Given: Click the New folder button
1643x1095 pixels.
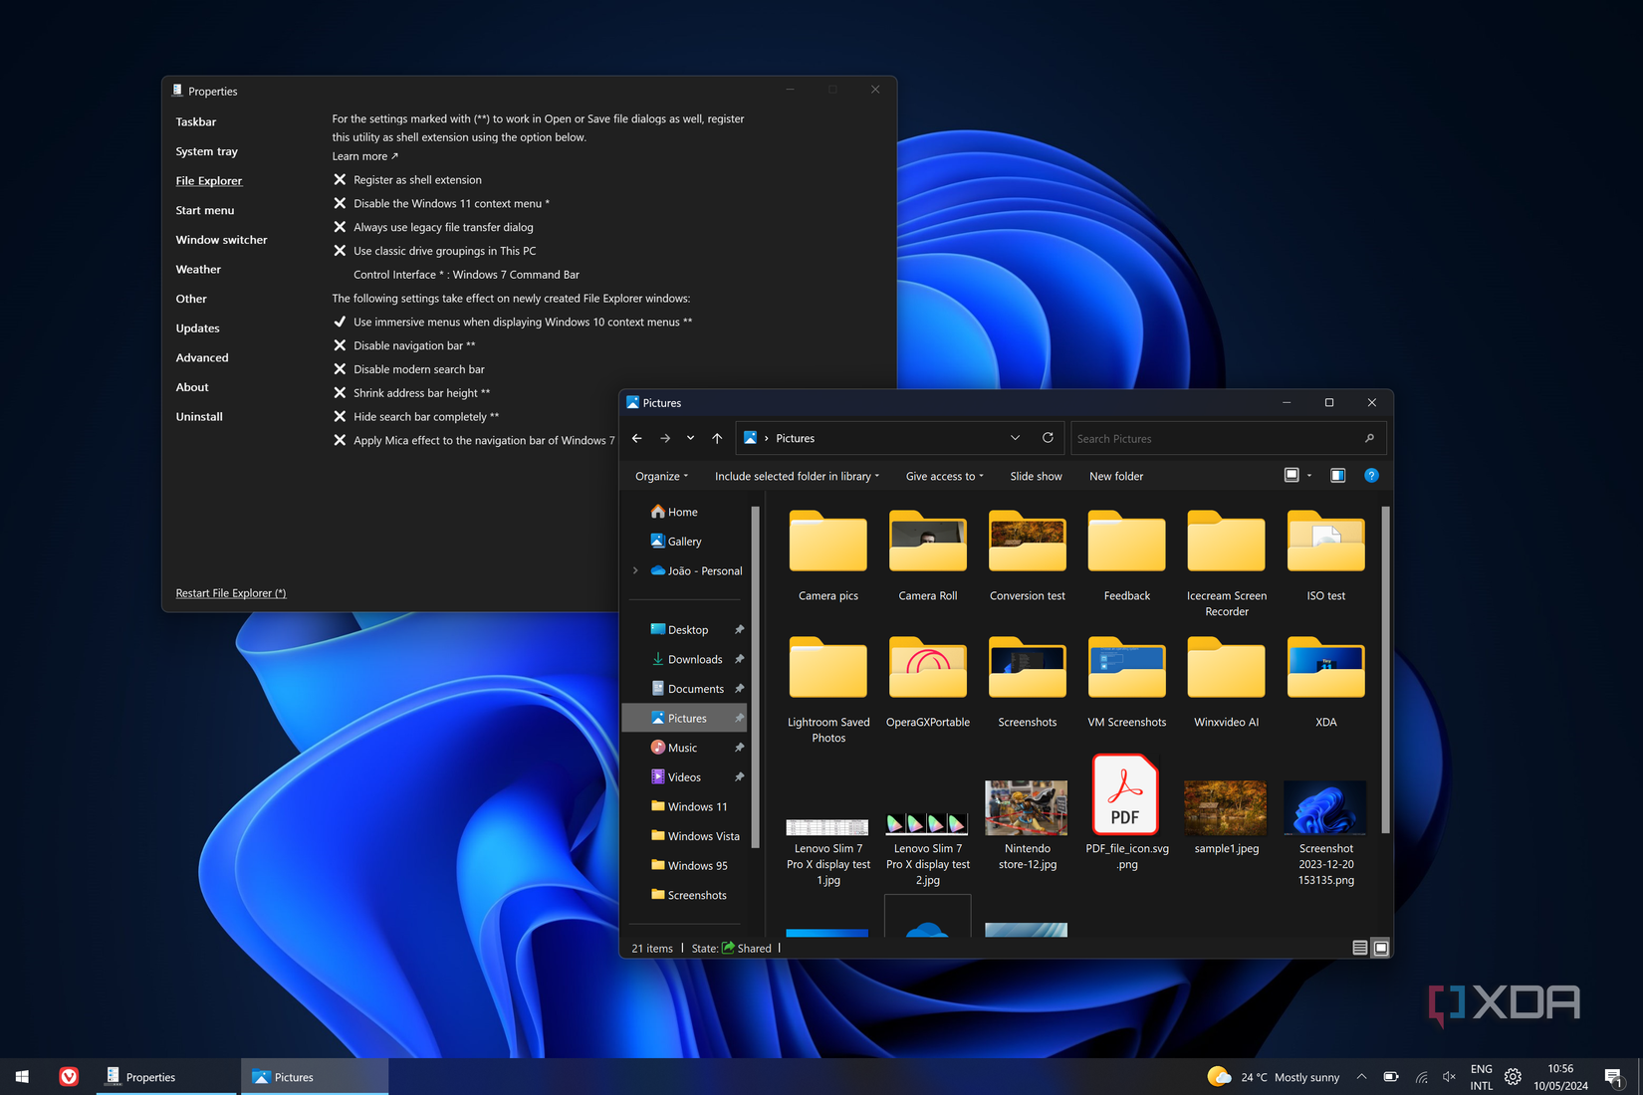Looking at the screenshot, I should tap(1115, 476).
